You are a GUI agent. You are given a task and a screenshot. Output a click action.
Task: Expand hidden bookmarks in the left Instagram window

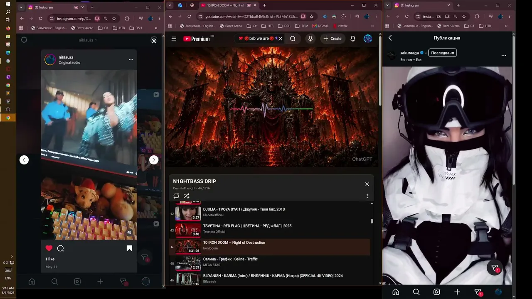(x=156, y=28)
